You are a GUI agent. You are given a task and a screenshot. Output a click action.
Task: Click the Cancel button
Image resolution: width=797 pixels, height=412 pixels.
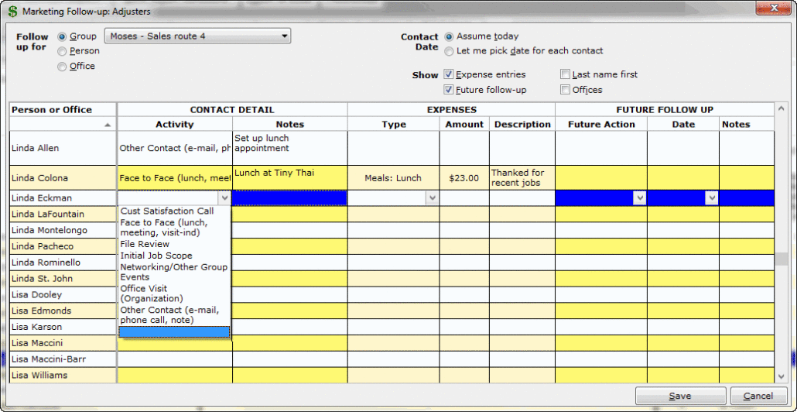tap(758, 396)
